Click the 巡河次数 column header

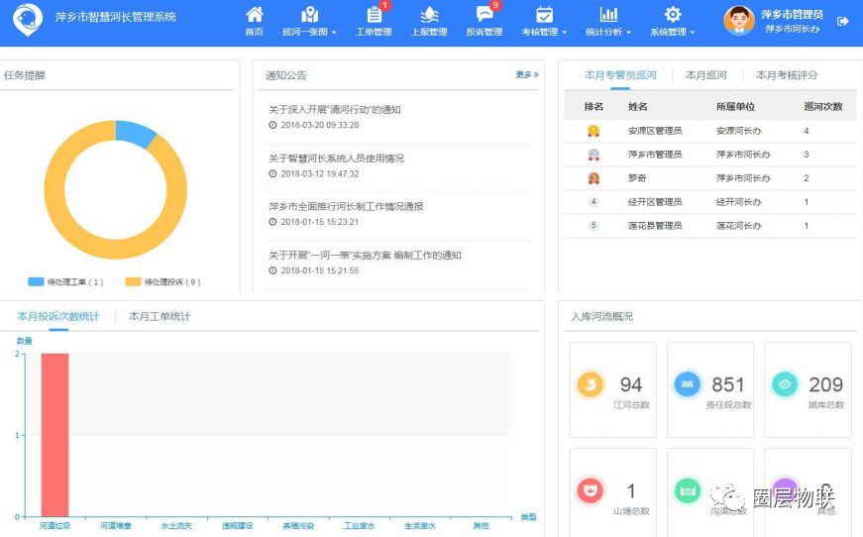click(x=822, y=106)
